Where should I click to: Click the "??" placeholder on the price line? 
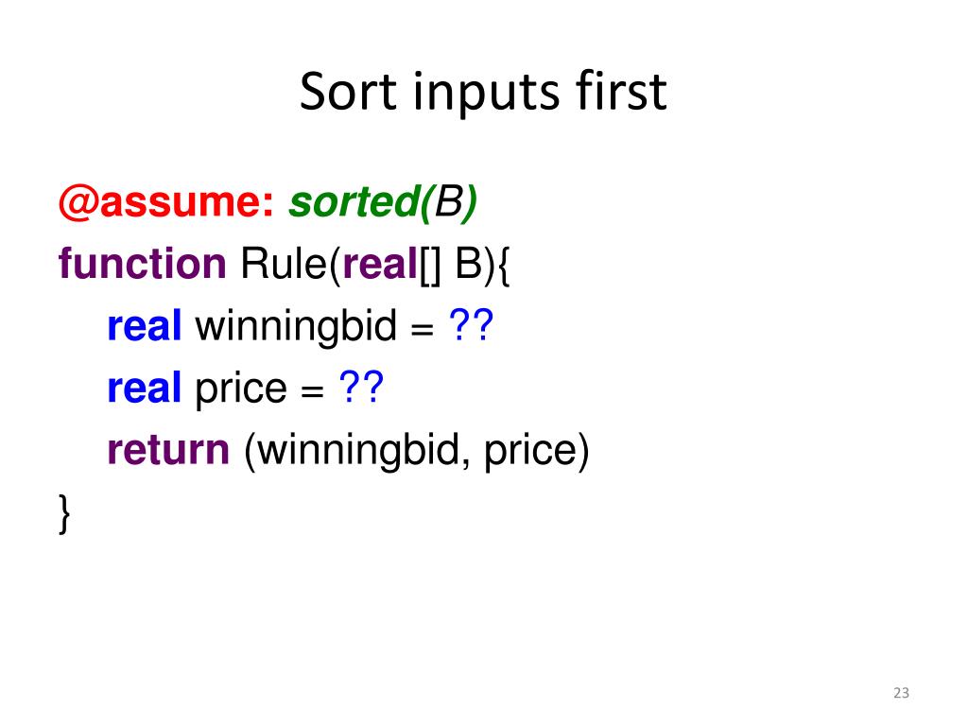[358, 388]
